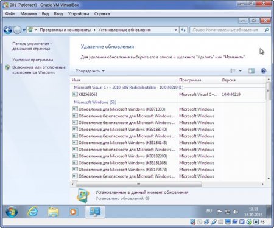Click VirtualBox USB devices pen-shaped indicator

click(214, 222)
